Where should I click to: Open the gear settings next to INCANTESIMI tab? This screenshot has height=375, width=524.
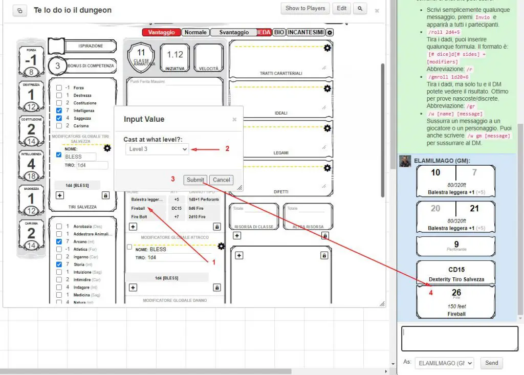[x=330, y=32]
